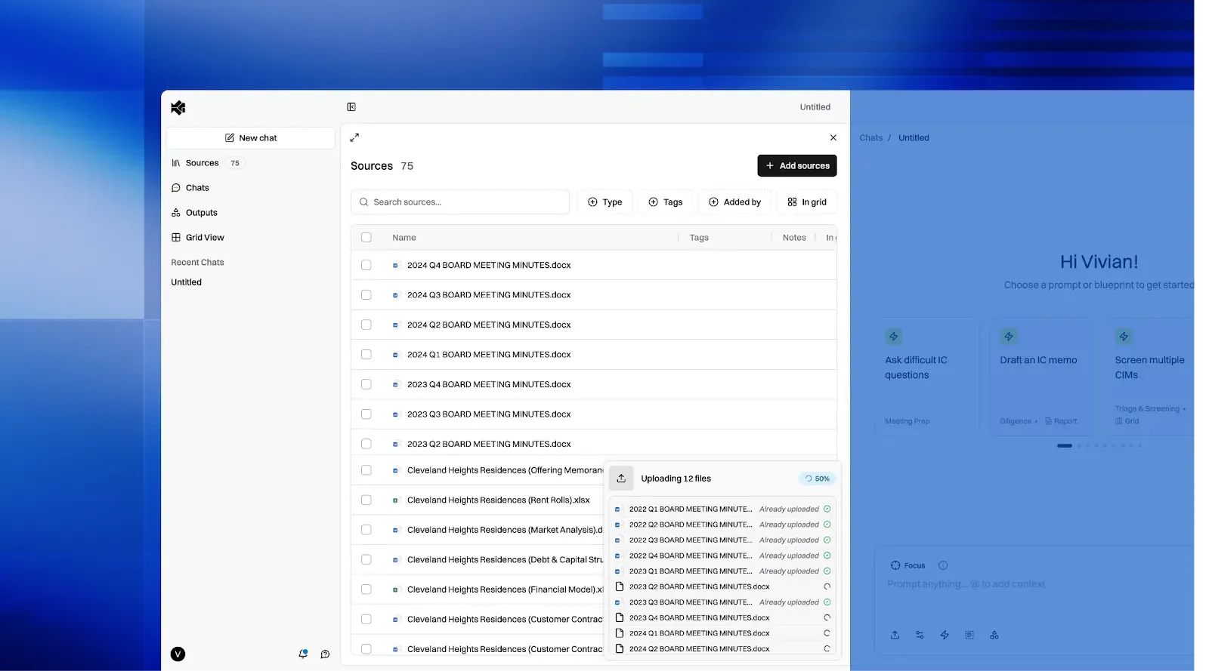Click Chats breadcrumb link

pos(870,138)
